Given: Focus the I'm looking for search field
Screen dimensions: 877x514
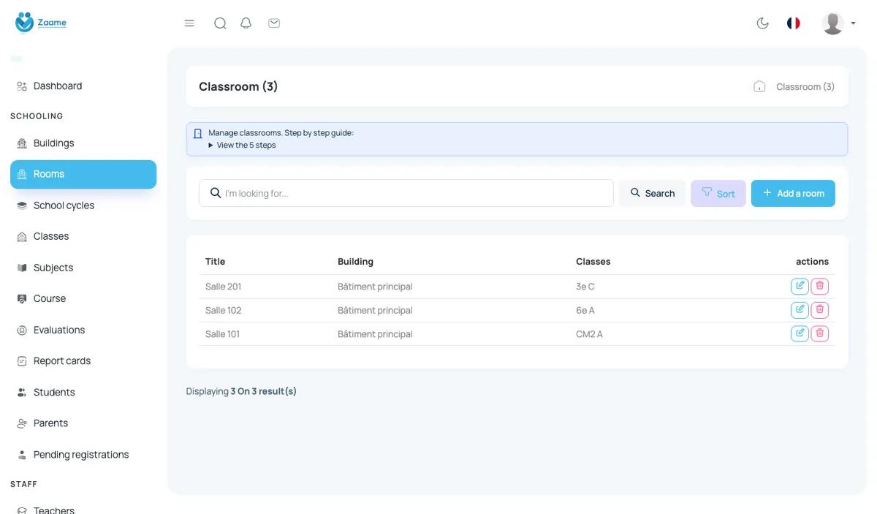Looking at the screenshot, I should point(406,193).
